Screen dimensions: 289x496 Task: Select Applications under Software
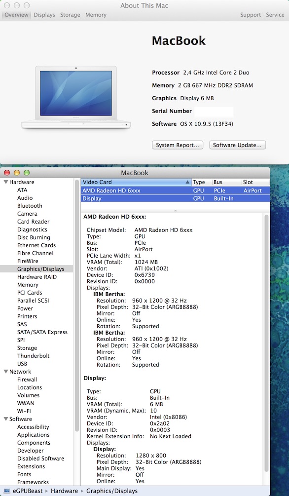[x=33, y=435]
